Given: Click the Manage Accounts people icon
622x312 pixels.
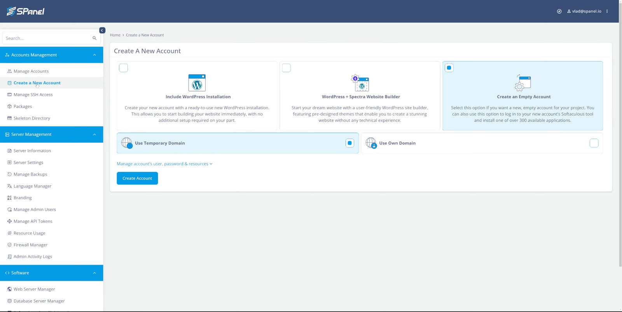Looking at the screenshot, I should (9, 71).
